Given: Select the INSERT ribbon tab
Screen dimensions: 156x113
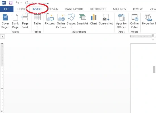Looking at the screenshot, I should click(x=37, y=9).
